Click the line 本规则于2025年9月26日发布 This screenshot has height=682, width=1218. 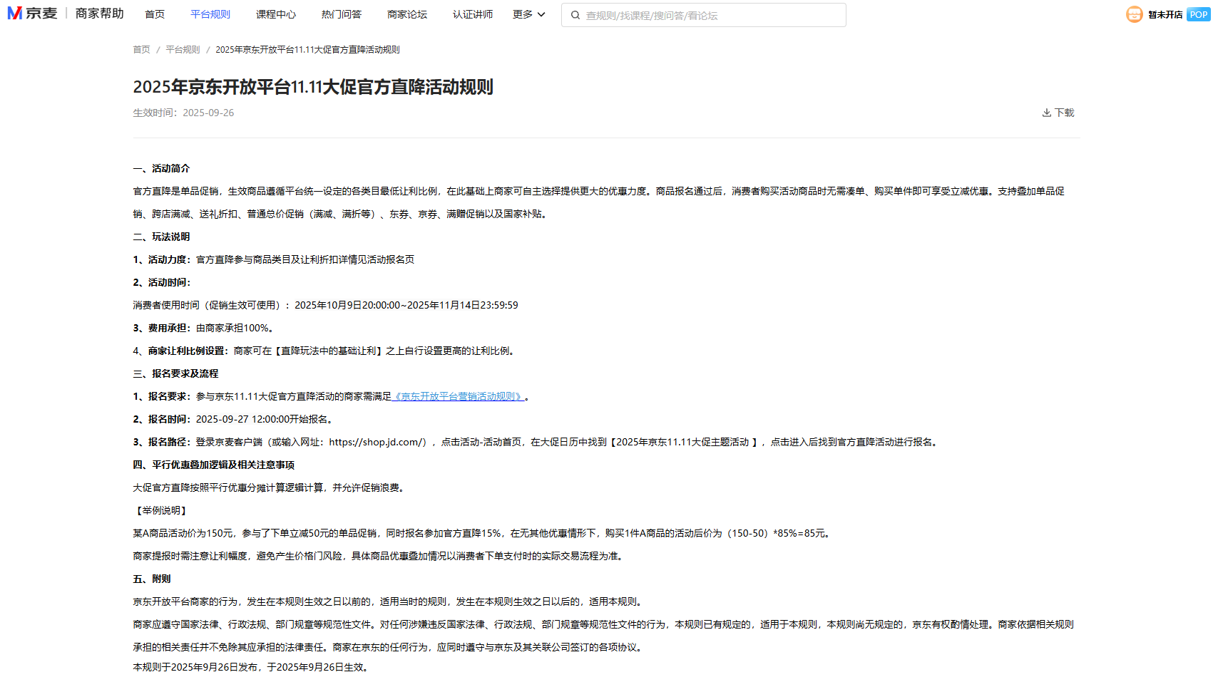(251, 667)
